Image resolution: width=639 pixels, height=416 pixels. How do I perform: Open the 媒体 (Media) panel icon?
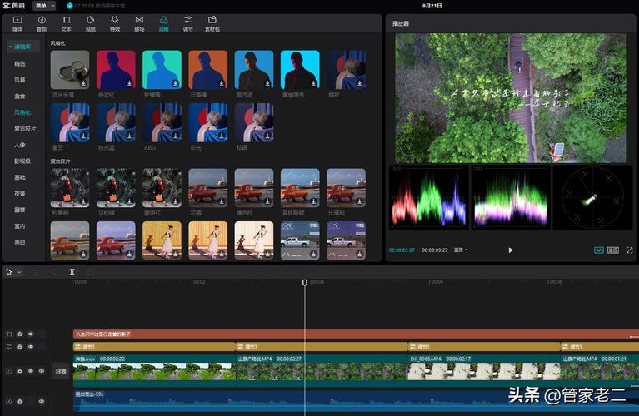click(x=17, y=21)
